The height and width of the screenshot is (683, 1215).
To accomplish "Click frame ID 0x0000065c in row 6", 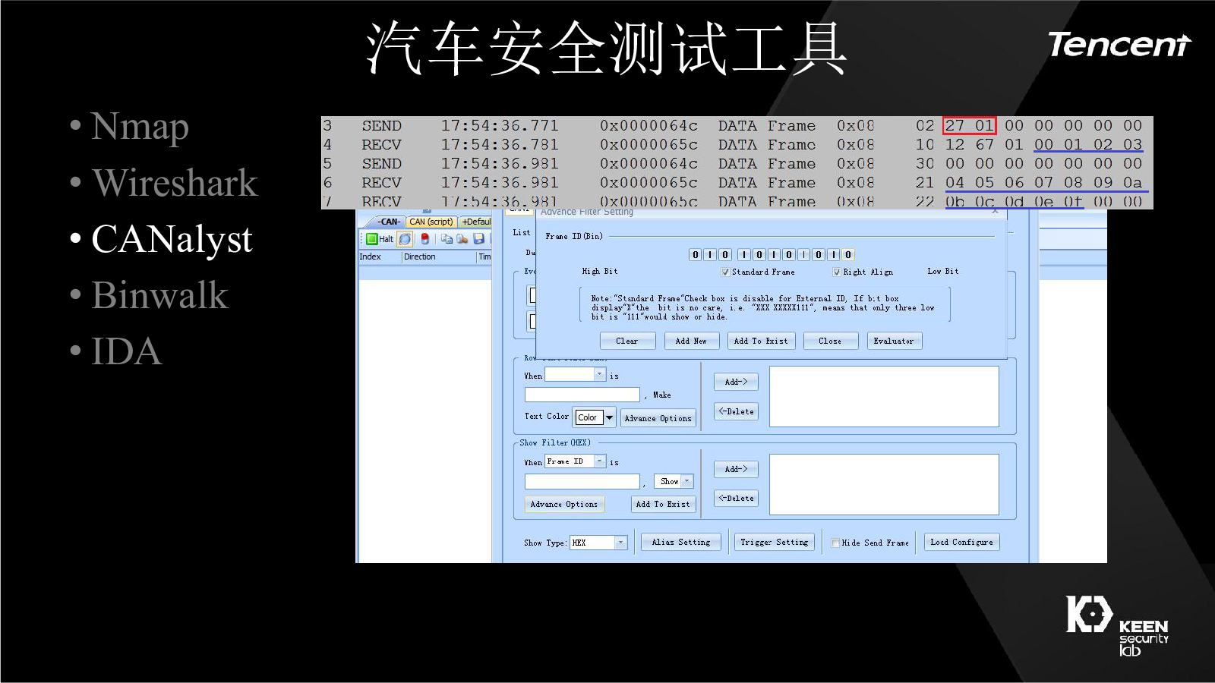I will pyautogui.click(x=649, y=182).
